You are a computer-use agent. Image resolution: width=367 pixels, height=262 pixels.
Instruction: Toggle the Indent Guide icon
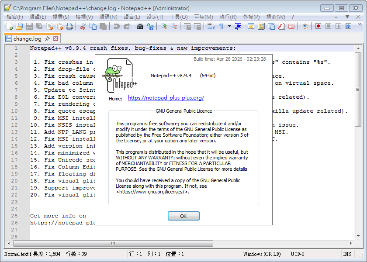[238, 26]
